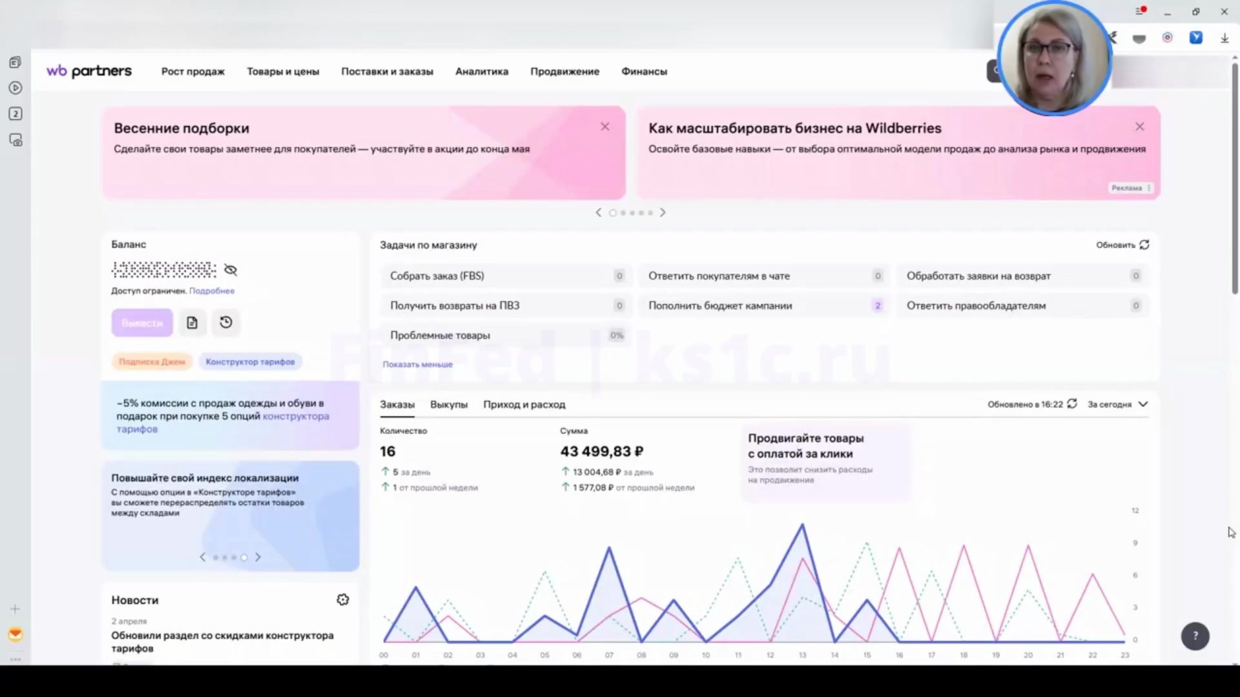Refresh orders data next to update time
Viewport: 1240px width, 697px height.
(1072, 404)
